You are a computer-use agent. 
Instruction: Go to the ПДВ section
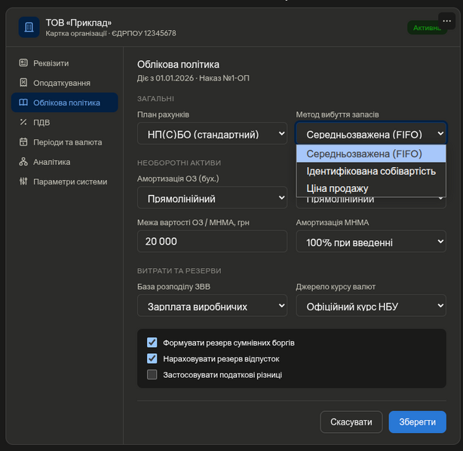(x=65, y=122)
